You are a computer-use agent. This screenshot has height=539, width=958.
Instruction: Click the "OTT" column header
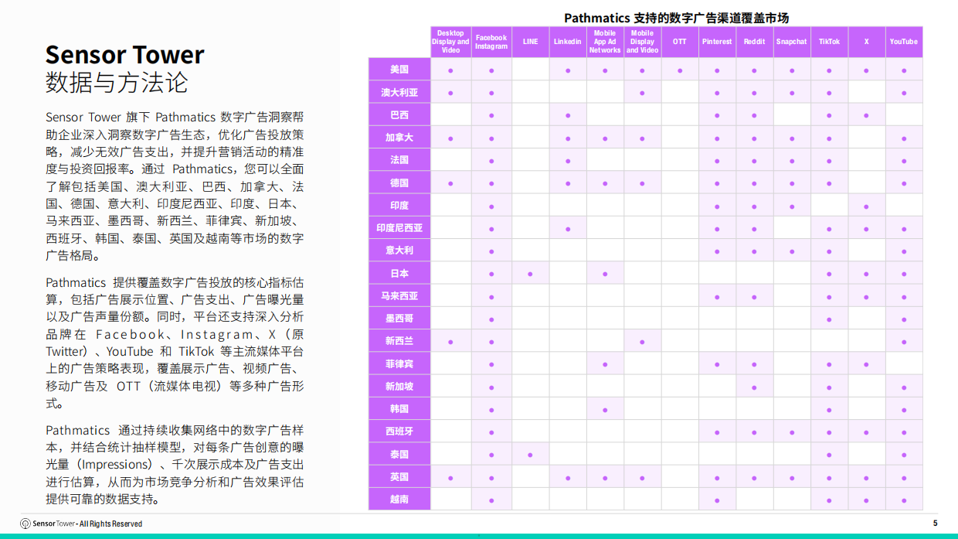point(679,42)
